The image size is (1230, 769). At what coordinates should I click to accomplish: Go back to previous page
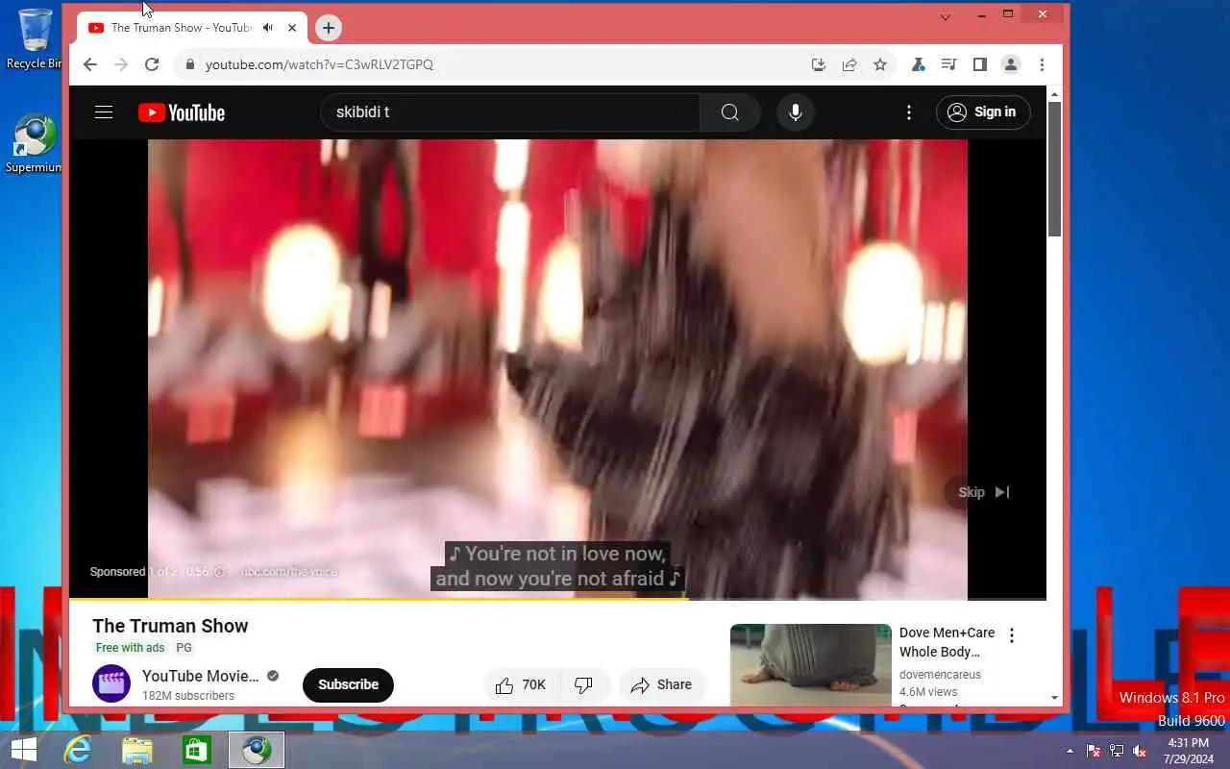[89, 64]
